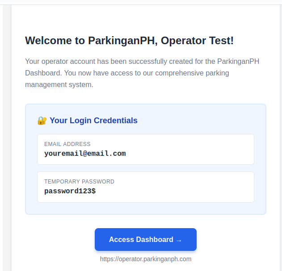
Task: Select the email youremail@email.com text
Action: point(85,154)
